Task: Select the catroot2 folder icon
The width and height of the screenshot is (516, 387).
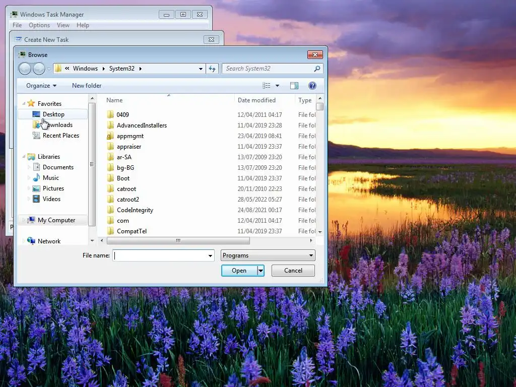Action: pos(110,200)
